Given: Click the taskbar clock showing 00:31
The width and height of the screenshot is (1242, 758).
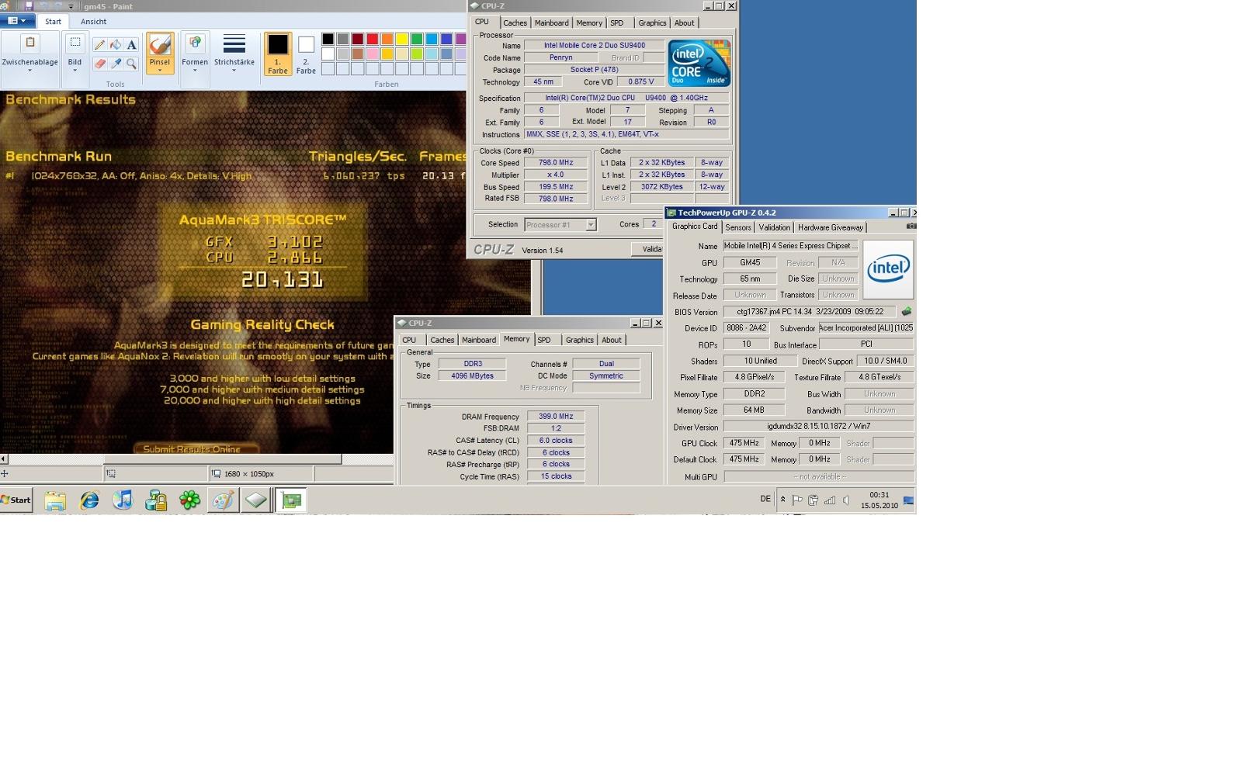Looking at the screenshot, I should pos(879,500).
